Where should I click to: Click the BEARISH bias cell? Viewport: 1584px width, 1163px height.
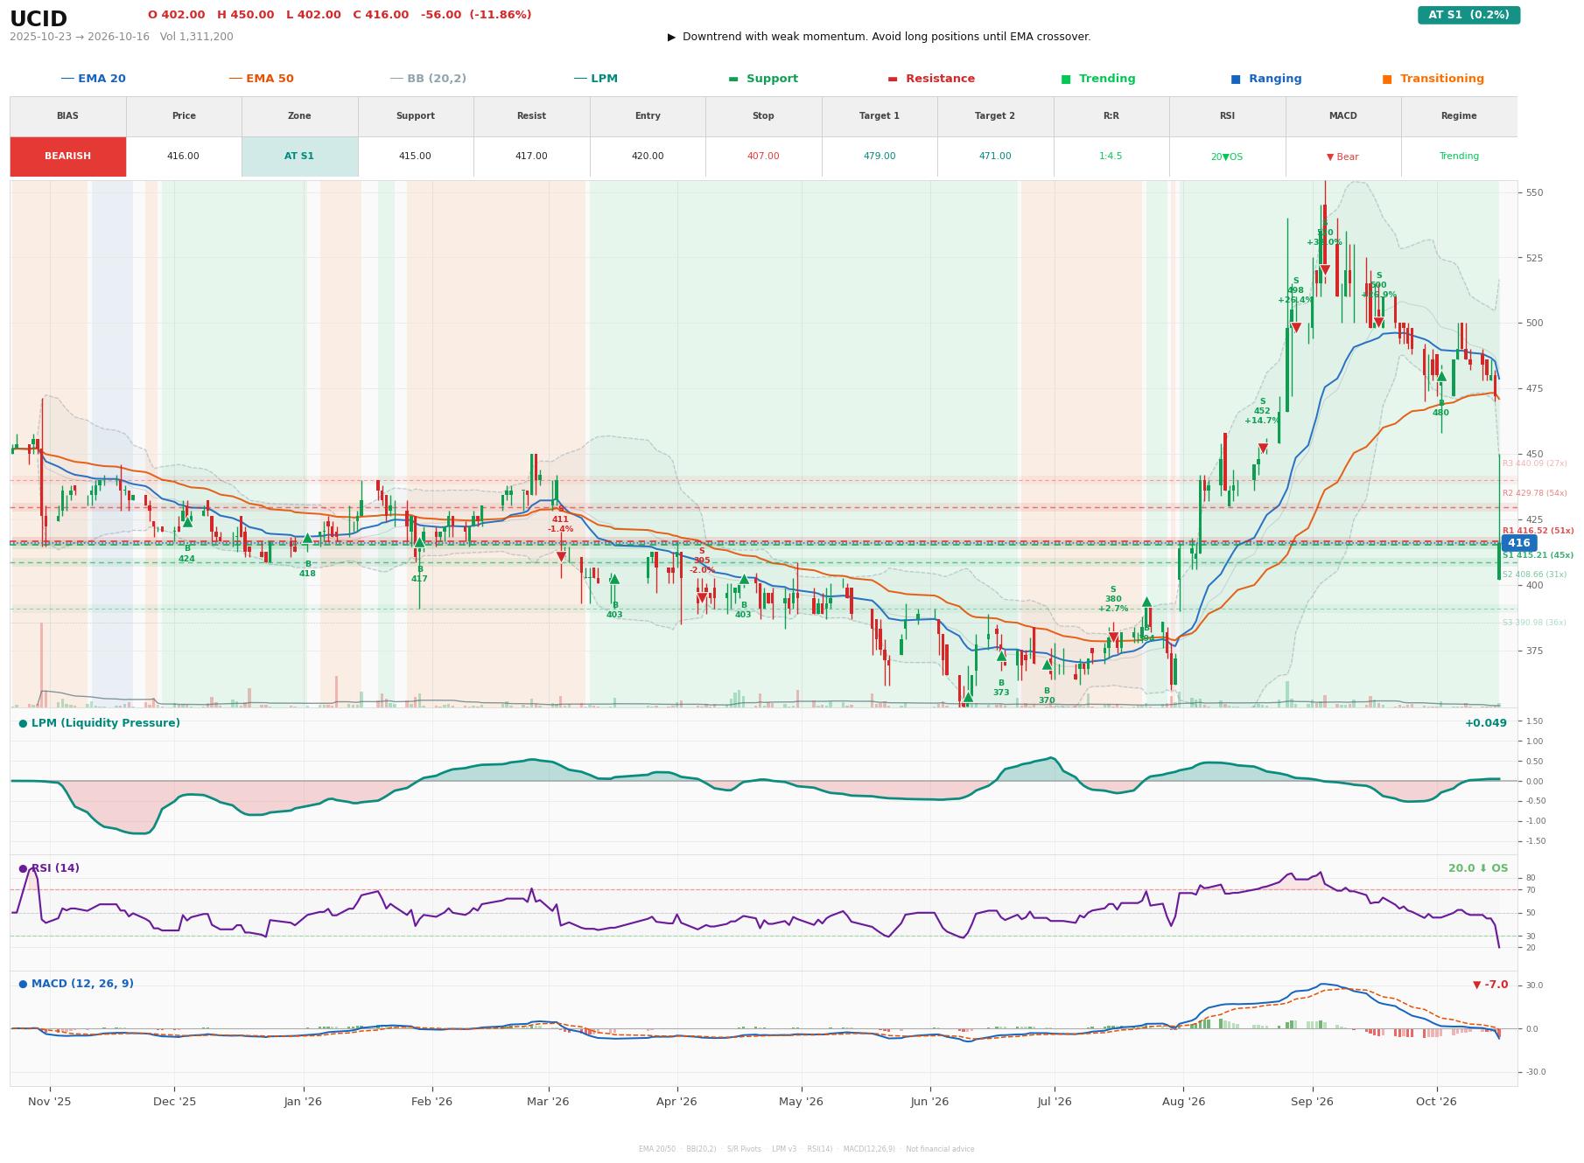point(68,157)
